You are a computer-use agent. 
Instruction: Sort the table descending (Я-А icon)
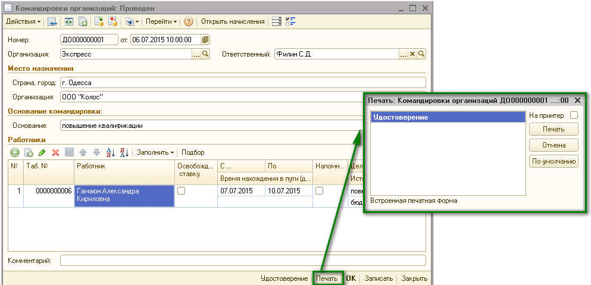[124, 152]
